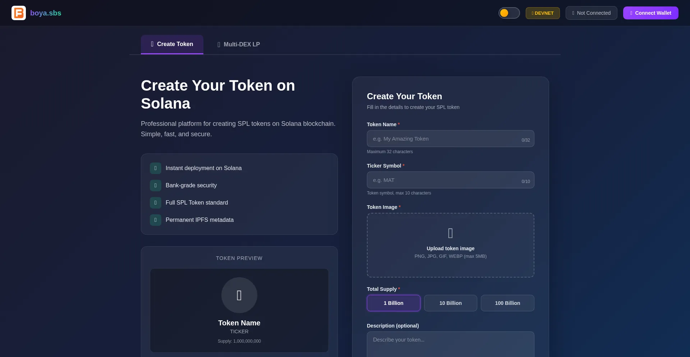Open the Create Token tab

click(172, 44)
